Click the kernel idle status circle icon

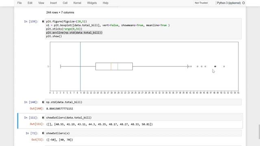click(x=244, y=3)
